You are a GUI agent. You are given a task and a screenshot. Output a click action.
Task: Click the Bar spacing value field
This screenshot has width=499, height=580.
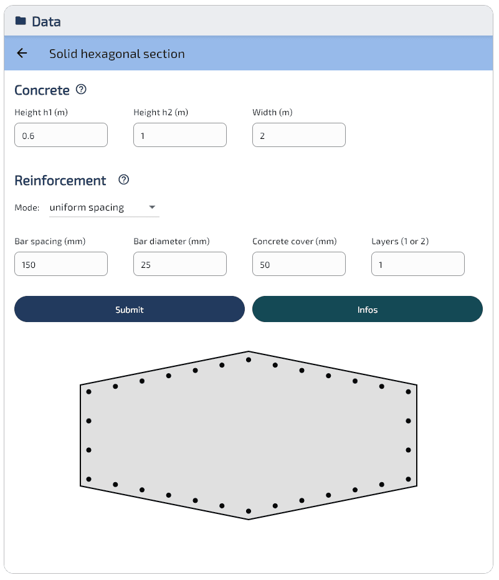60,264
